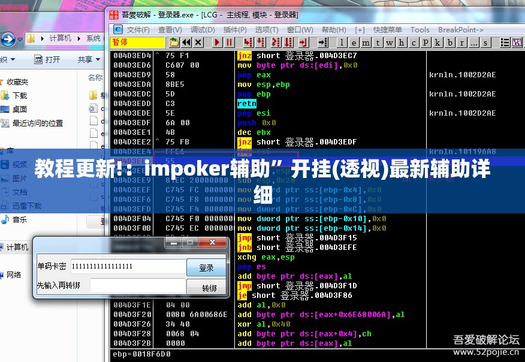Screen dimensions: 525x362
Task: Select 网络 in the Explorer sidebar
Action: pyautogui.click(x=14, y=274)
